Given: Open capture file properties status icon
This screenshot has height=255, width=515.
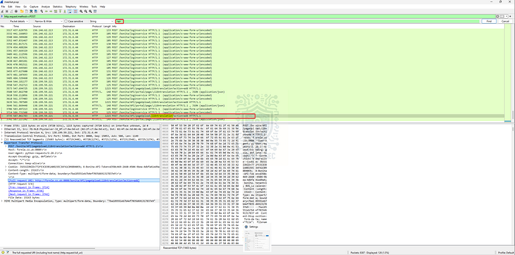Looking at the screenshot, I should coord(7,252).
